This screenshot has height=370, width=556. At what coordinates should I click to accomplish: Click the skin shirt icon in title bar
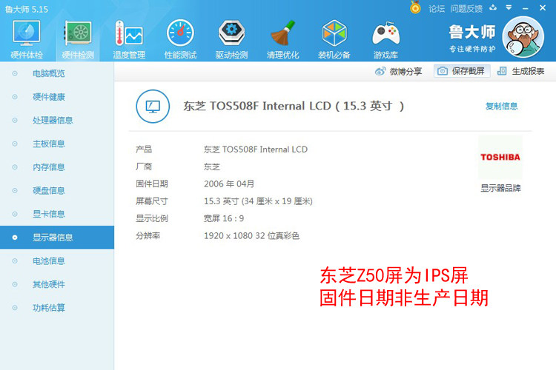[x=493, y=7]
